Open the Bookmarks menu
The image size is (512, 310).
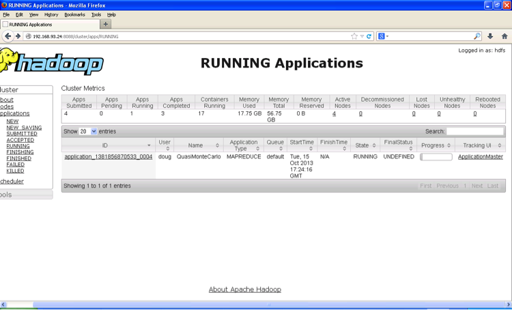pyautogui.click(x=75, y=14)
